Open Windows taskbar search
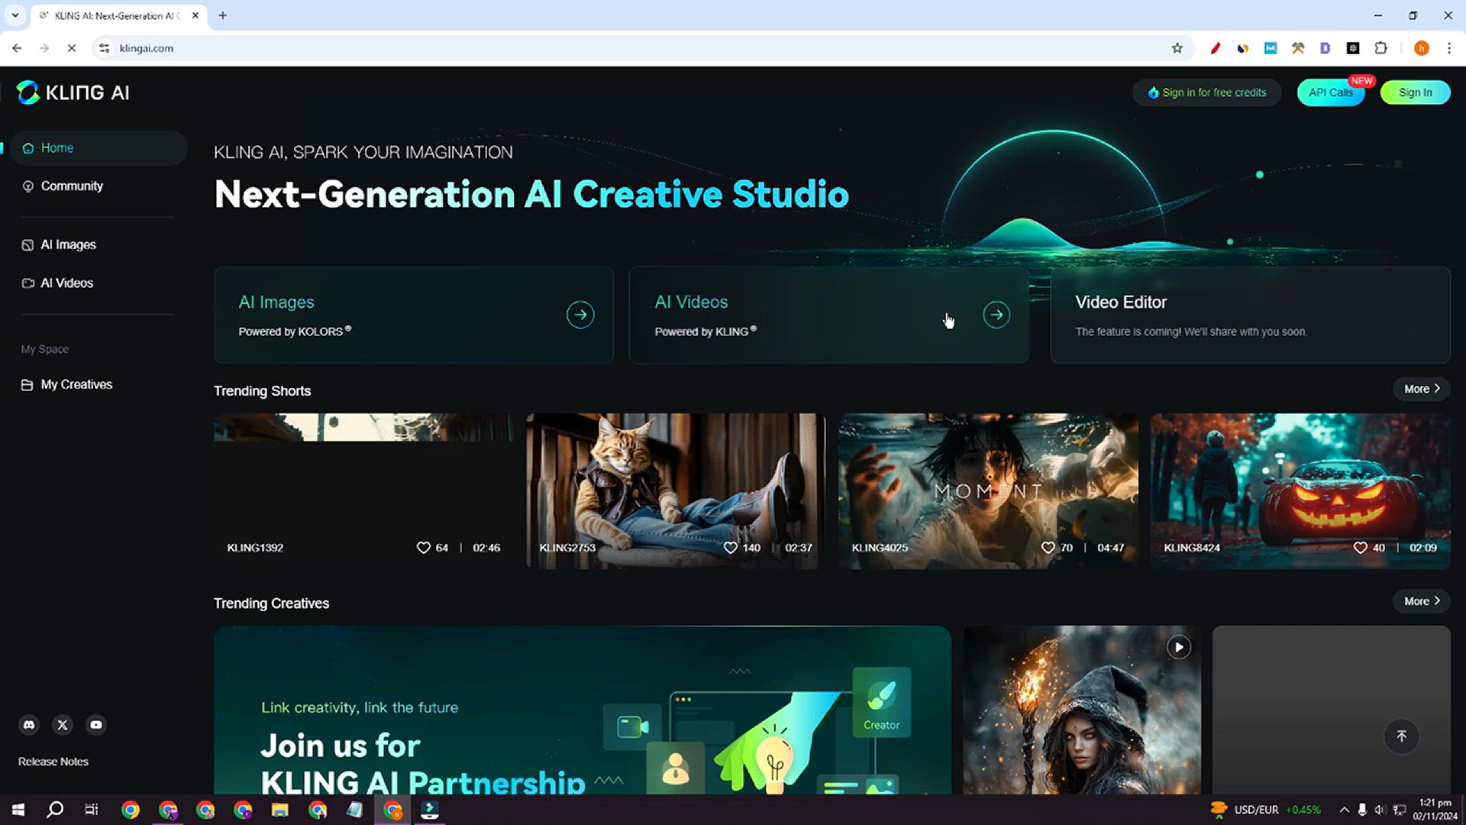Screen dimensions: 1466x825 (55, 810)
